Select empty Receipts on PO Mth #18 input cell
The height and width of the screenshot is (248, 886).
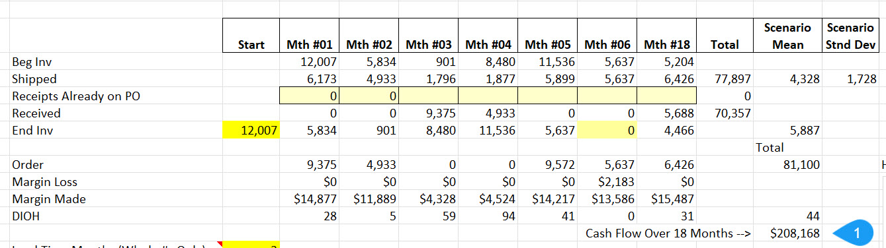(666, 96)
